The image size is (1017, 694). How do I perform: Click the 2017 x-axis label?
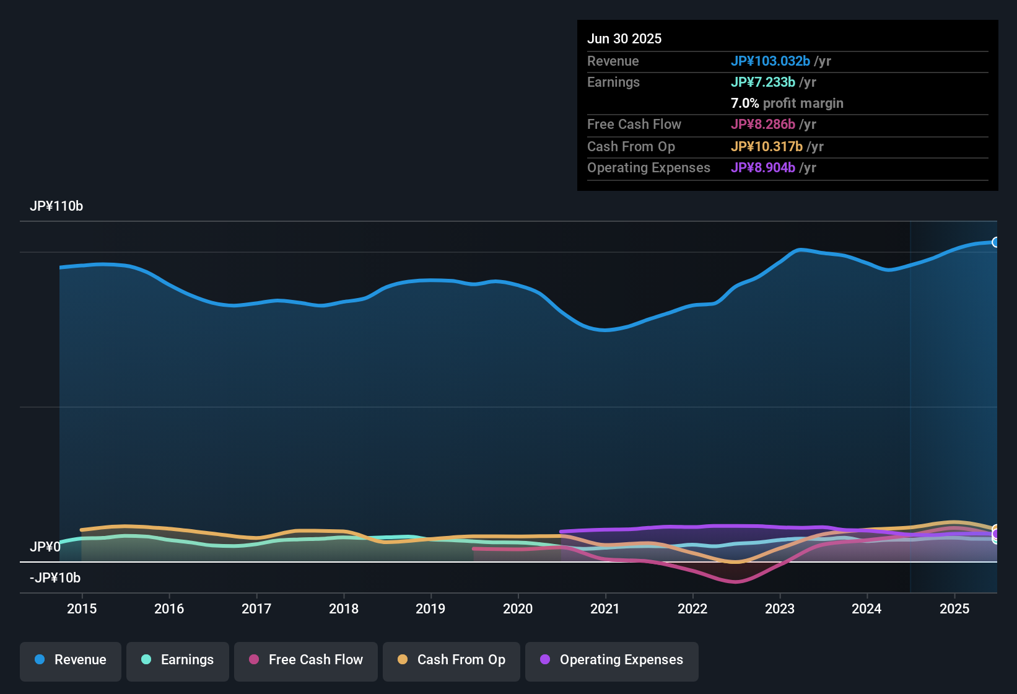[256, 608]
